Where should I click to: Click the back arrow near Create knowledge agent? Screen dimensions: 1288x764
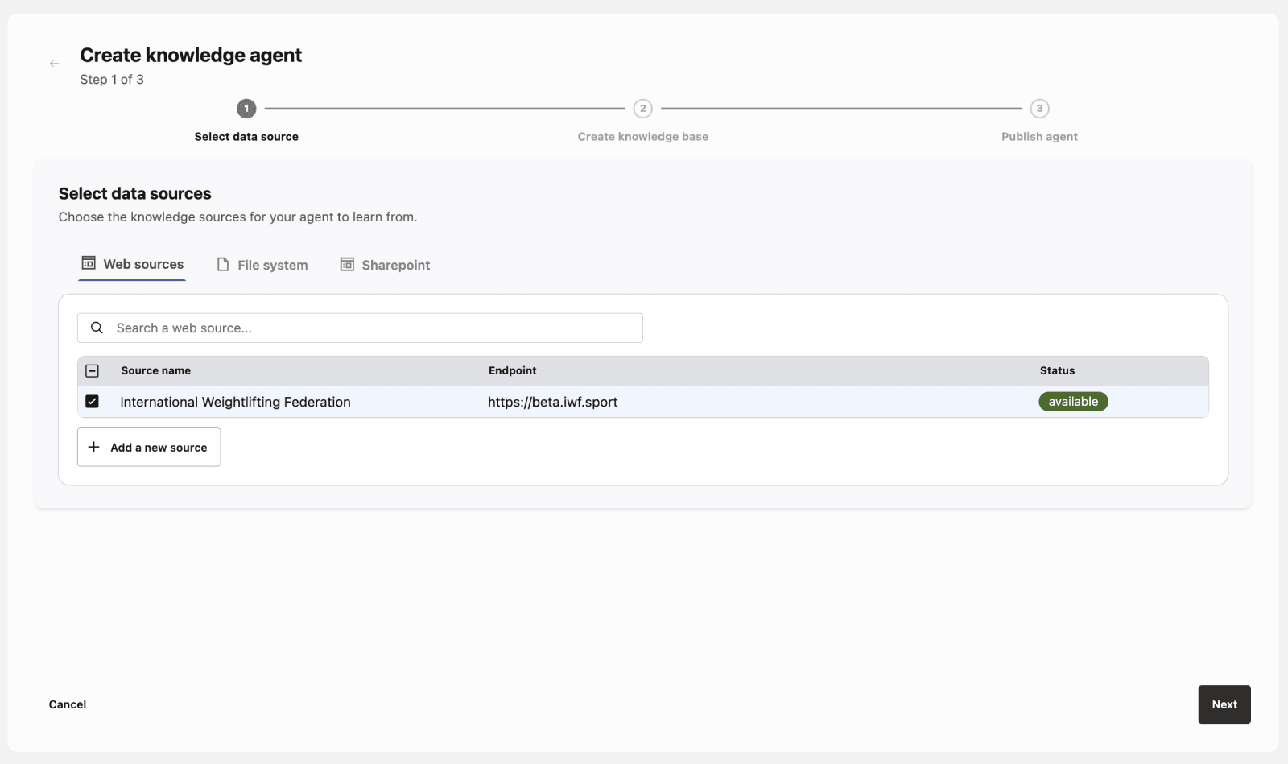coord(53,63)
